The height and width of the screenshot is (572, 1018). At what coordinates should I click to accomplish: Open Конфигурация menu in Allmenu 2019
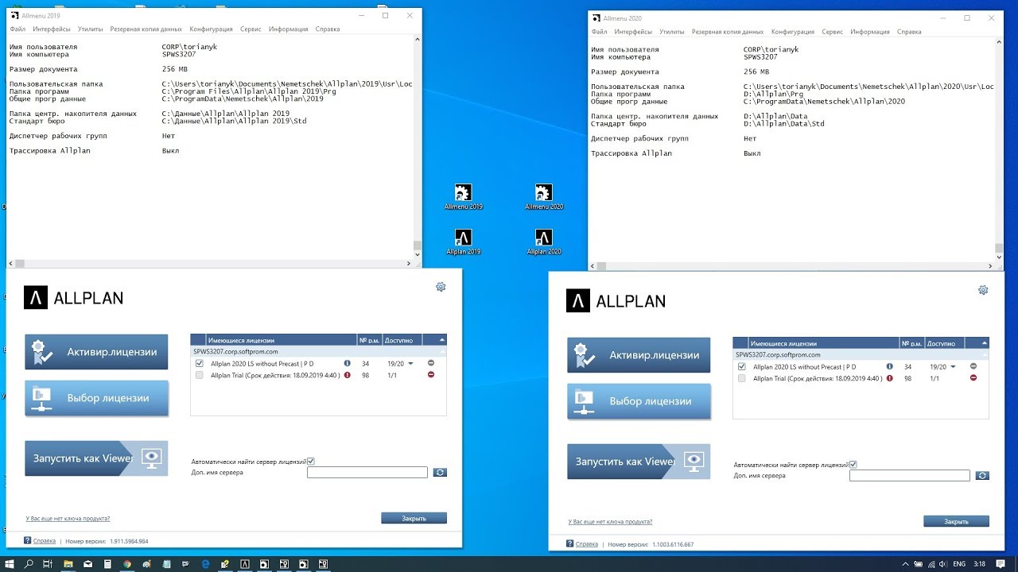click(212, 29)
